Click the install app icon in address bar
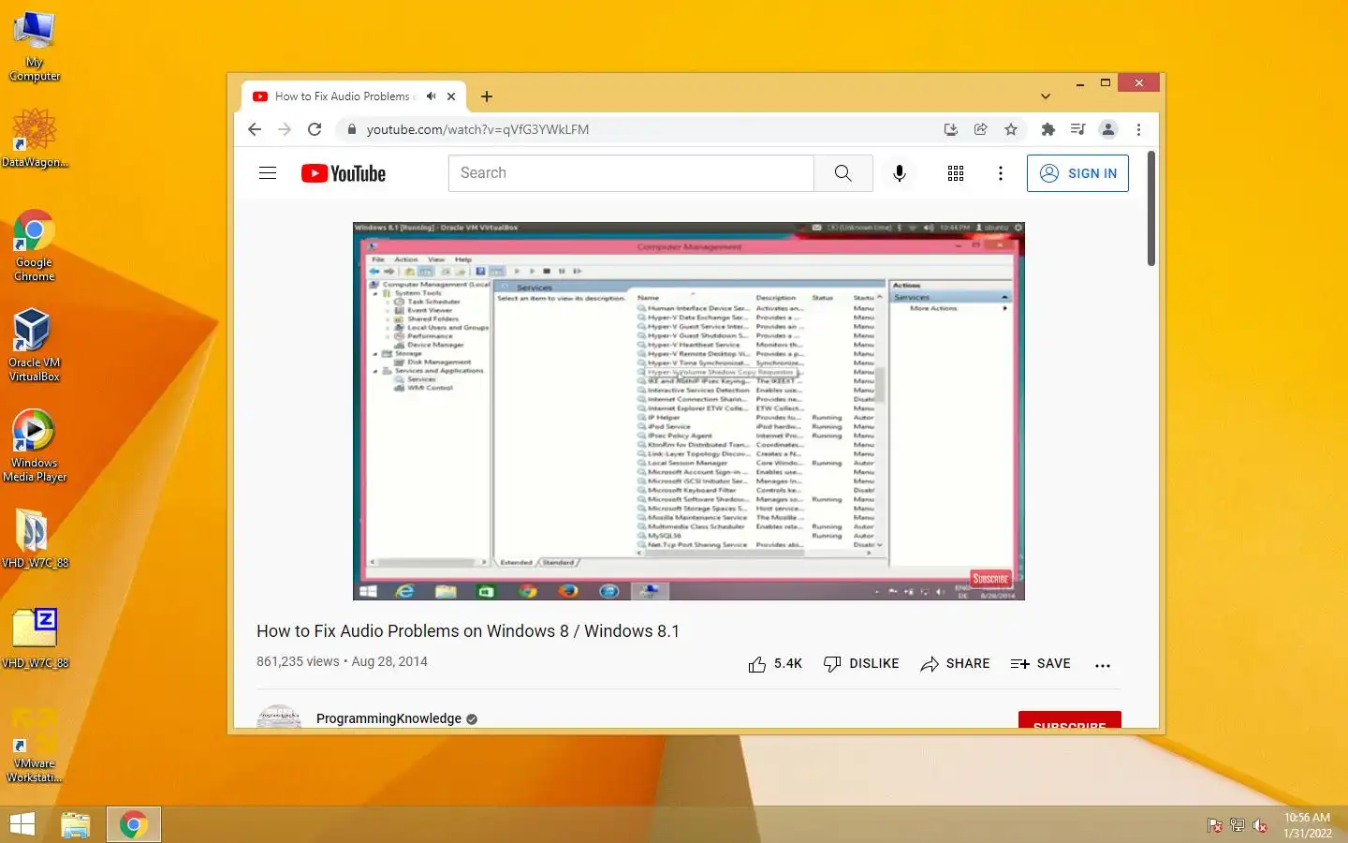Viewport: 1348px width, 843px height. coord(951,129)
